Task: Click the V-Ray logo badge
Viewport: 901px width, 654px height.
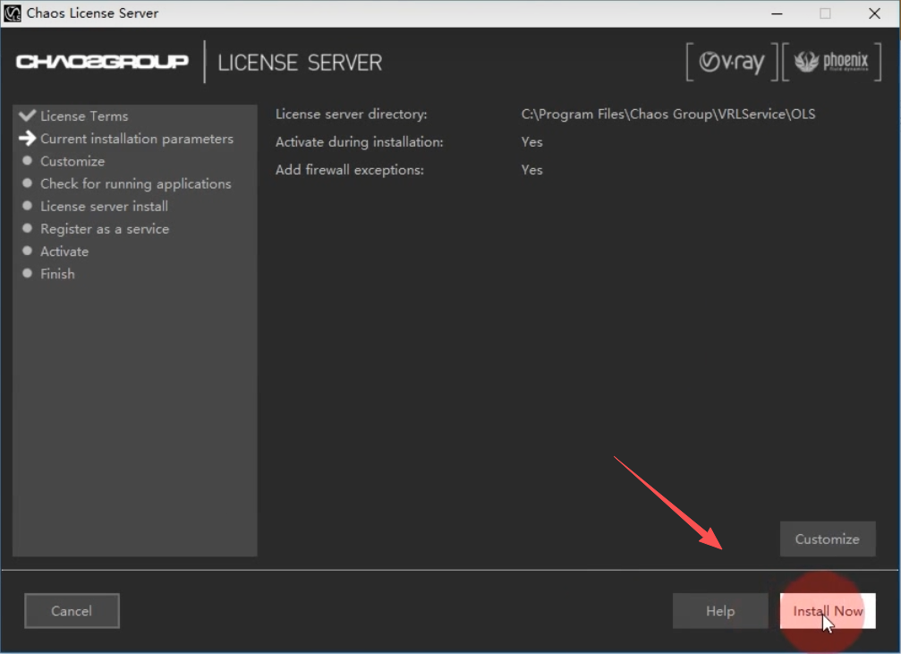Action: click(731, 63)
